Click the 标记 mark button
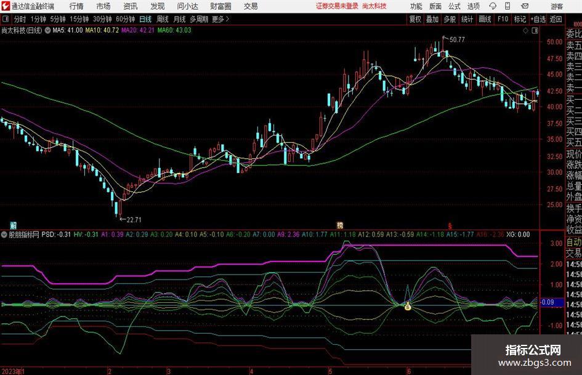This screenshot has width=582, height=375. pyautogui.click(x=520, y=19)
